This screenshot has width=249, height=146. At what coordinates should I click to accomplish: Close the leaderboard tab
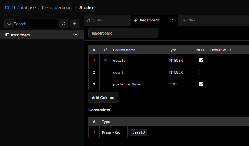173,20
